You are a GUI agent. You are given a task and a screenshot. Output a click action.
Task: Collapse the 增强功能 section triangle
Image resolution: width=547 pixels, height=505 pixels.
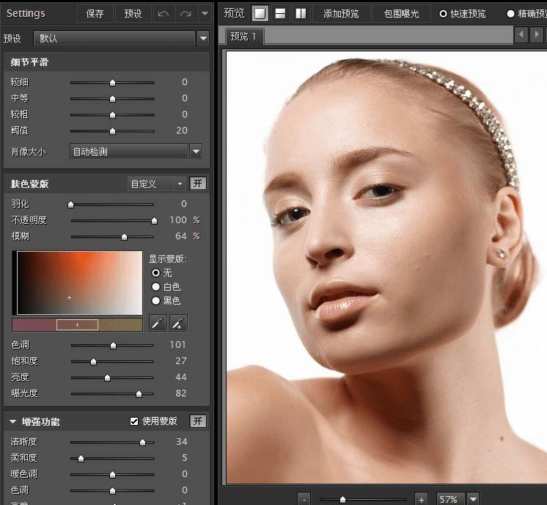(13, 421)
